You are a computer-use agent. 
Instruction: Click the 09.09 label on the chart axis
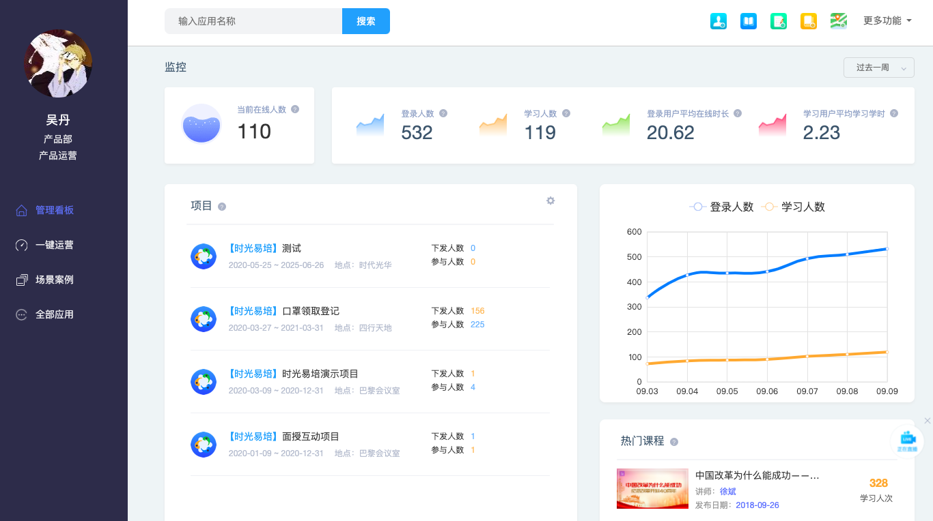point(887,391)
